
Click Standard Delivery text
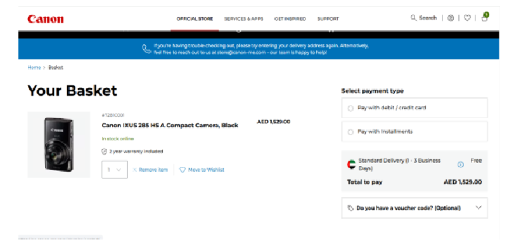pos(399,164)
